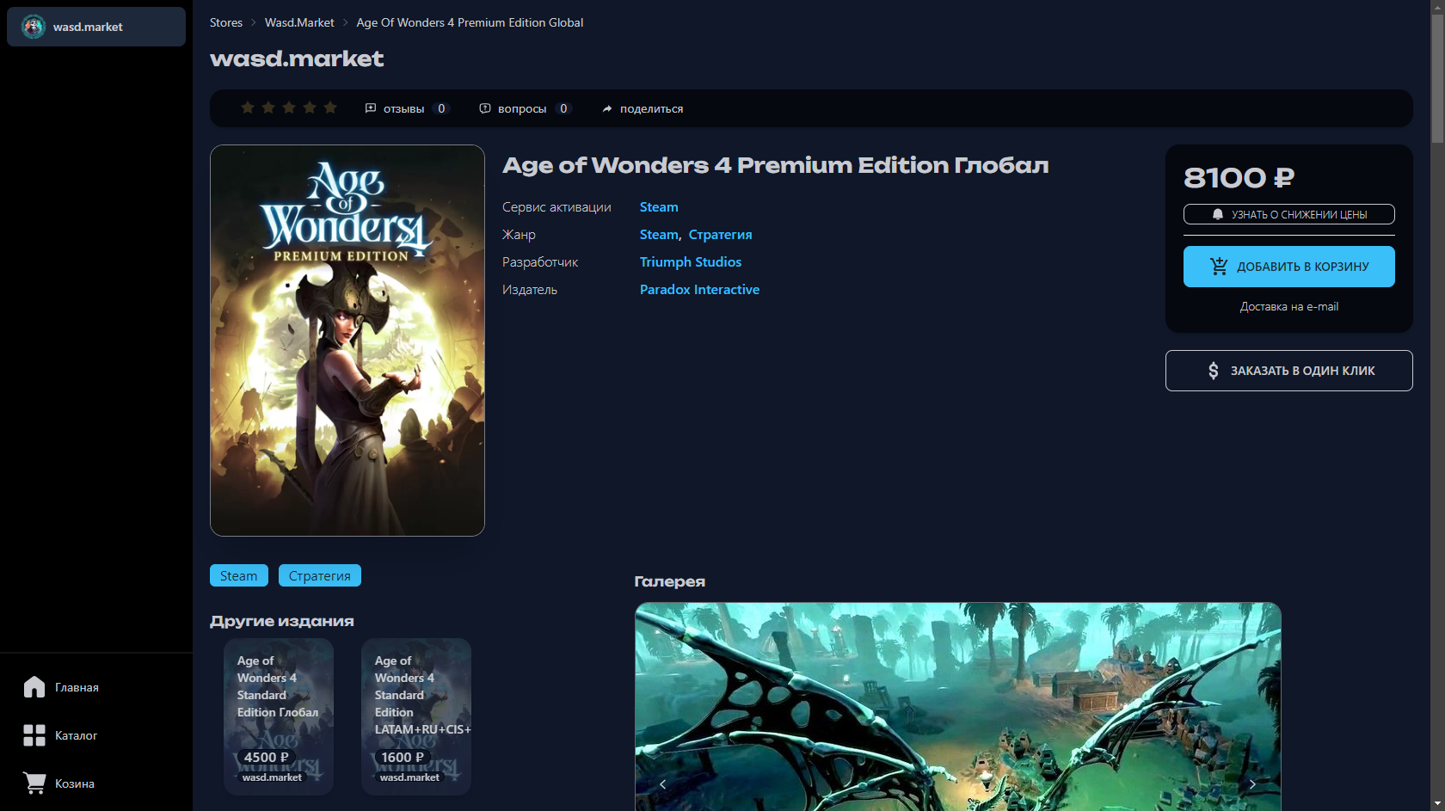Click the wasd.market store title heading
Screen dimensions: 1445x811
click(x=297, y=58)
